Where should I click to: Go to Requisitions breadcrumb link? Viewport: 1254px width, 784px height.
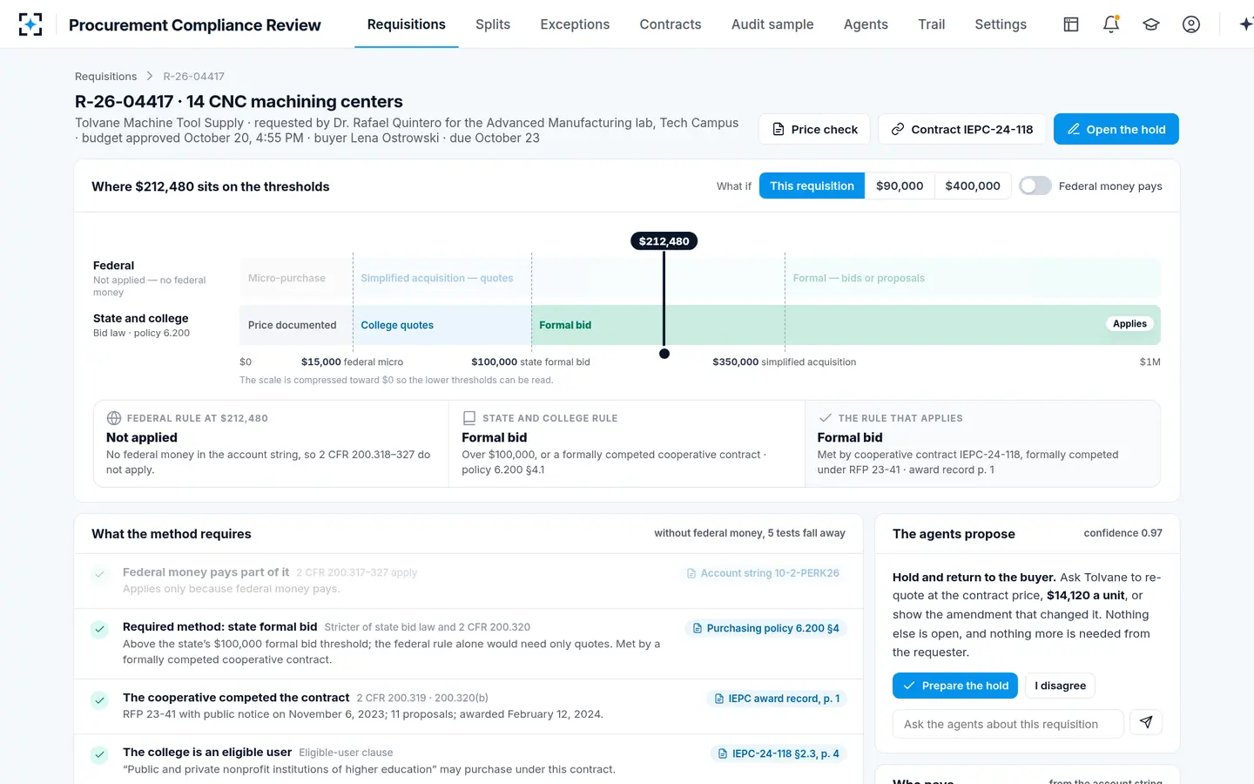105,77
